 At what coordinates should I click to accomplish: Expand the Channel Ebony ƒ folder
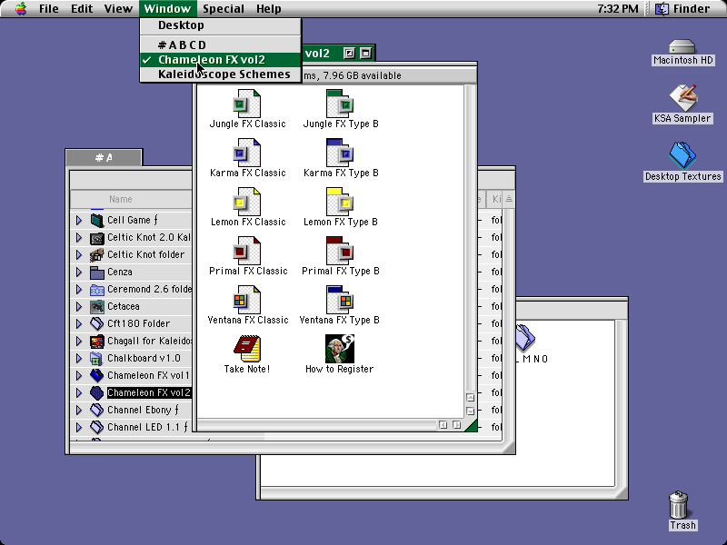point(79,411)
